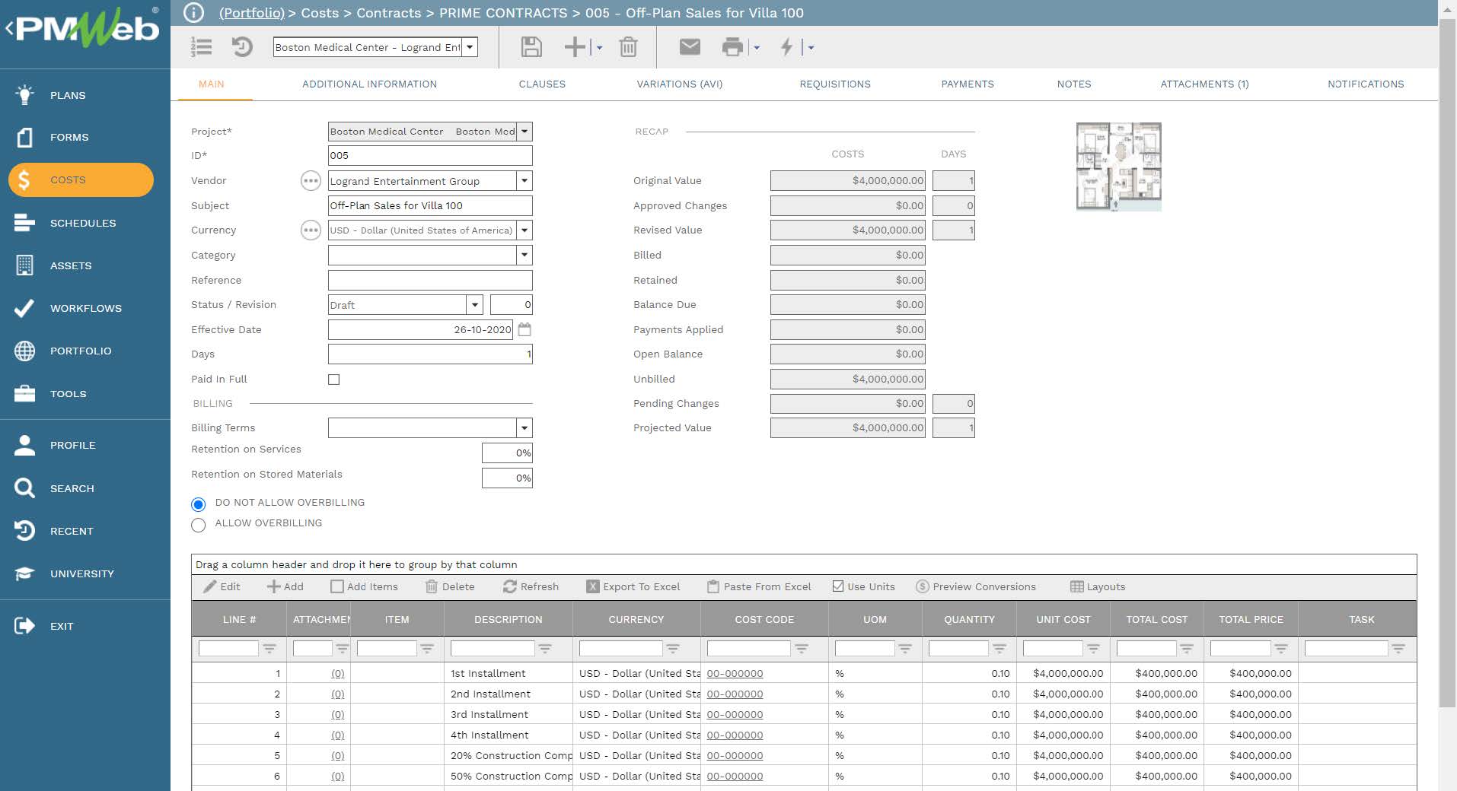Click the plus icon to add new record
The height and width of the screenshot is (791, 1457).
click(575, 47)
